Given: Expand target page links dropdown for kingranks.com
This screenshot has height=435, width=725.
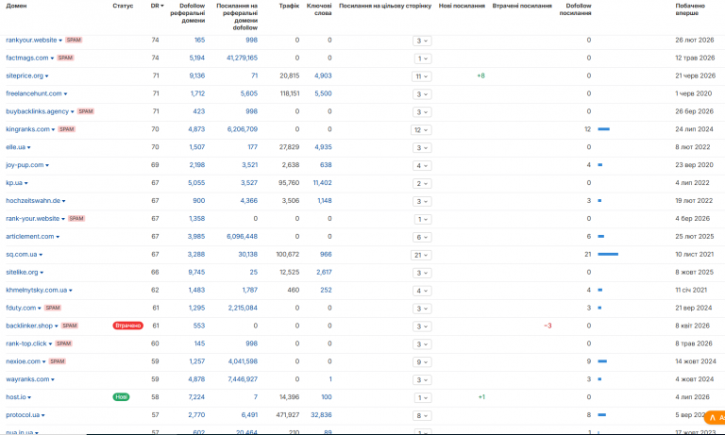Looking at the screenshot, I should click(x=421, y=130).
